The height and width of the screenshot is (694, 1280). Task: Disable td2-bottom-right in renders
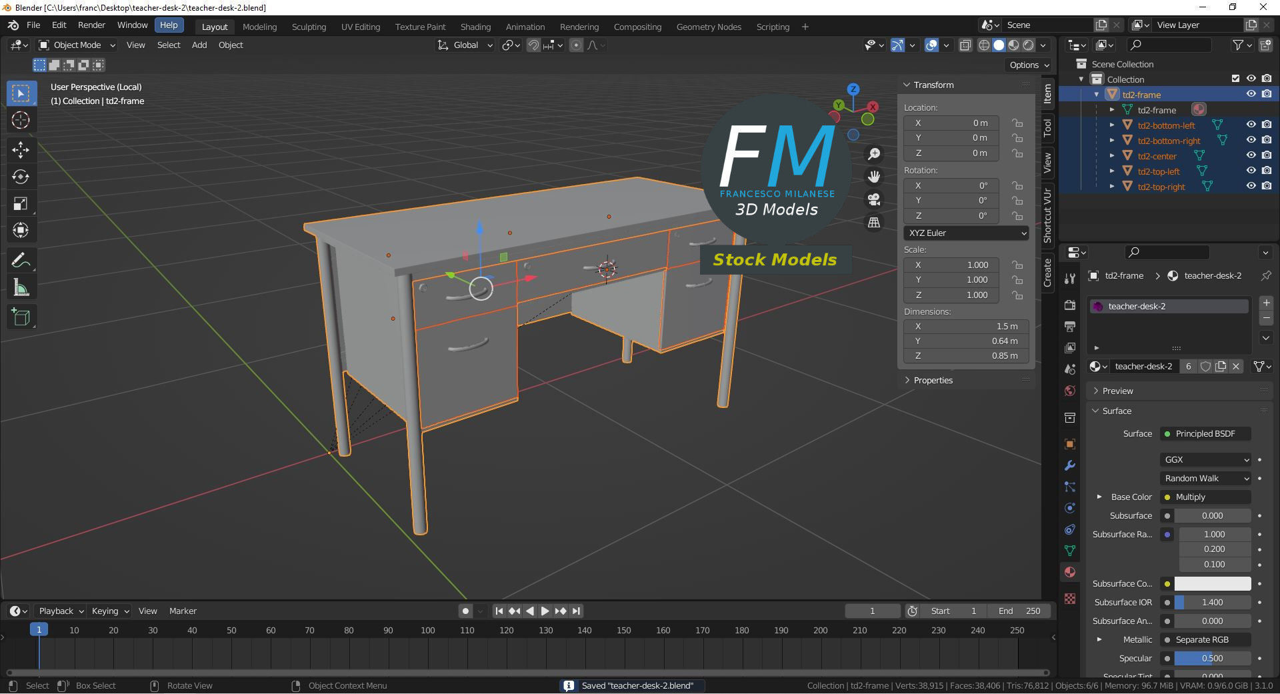coord(1267,140)
